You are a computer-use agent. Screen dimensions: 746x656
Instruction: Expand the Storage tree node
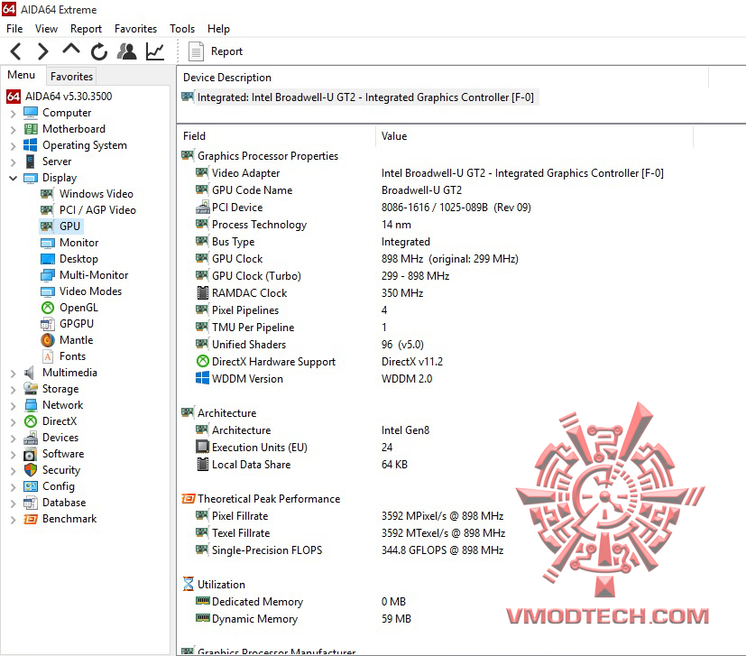[x=13, y=390]
